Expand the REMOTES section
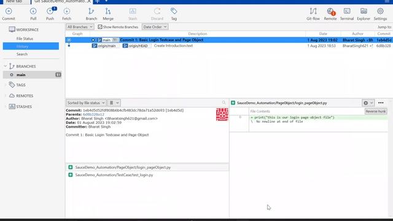 6,96
